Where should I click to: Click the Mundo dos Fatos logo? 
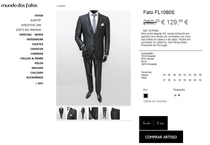[19, 5]
